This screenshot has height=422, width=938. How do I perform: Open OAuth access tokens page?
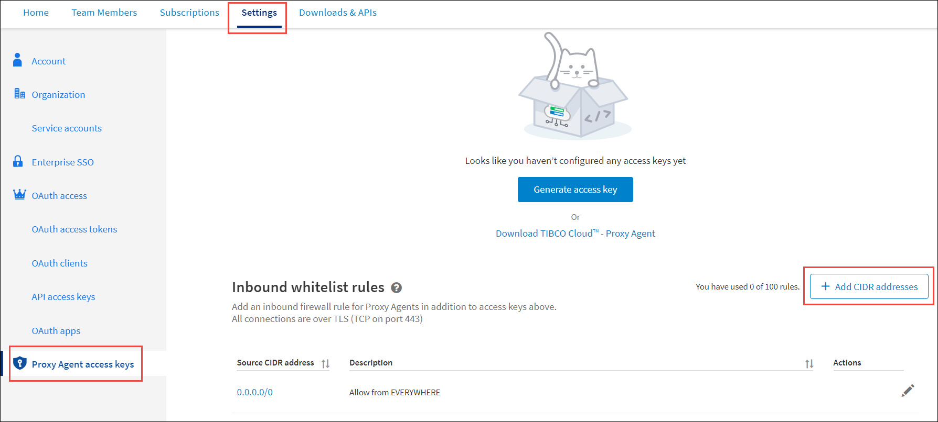pyautogui.click(x=74, y=229)
